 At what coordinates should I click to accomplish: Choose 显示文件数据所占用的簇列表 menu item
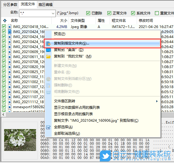pyautogui.click(x=77, y=108)
